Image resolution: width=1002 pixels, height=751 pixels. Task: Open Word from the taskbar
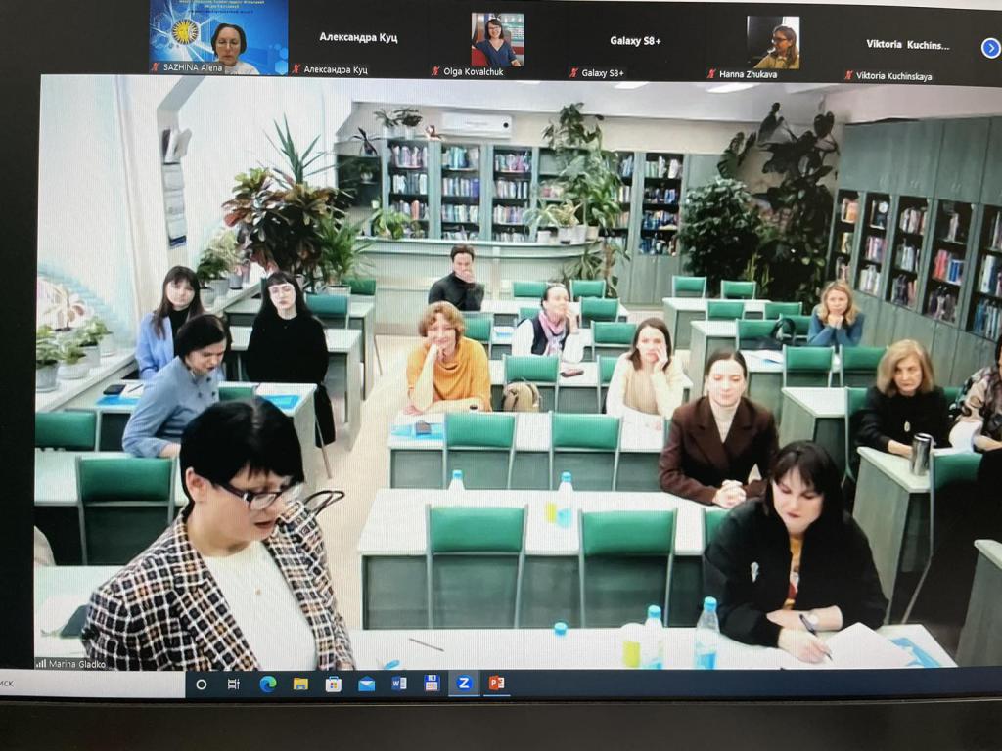[399, 684]
